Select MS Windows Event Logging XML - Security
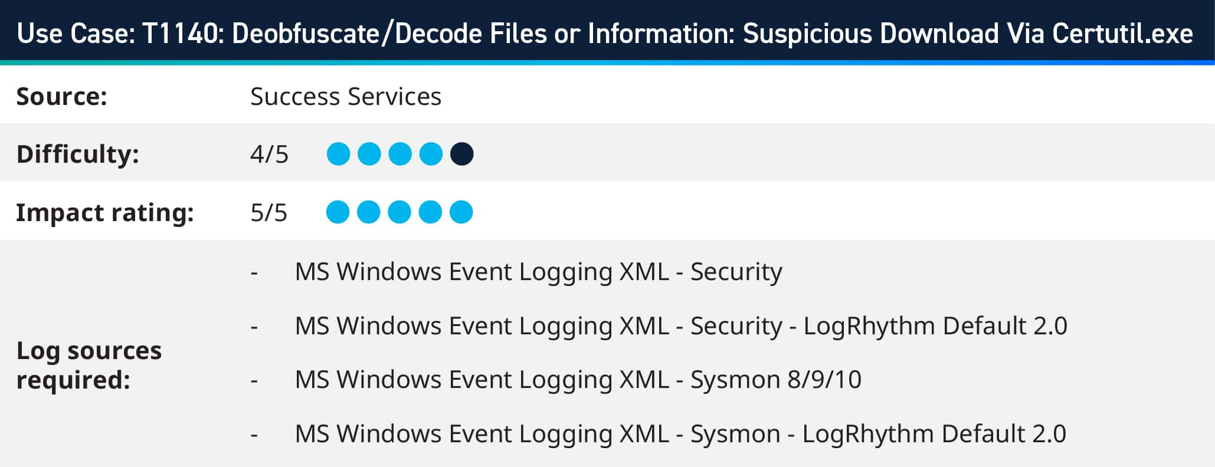 (x=538, y=272)
